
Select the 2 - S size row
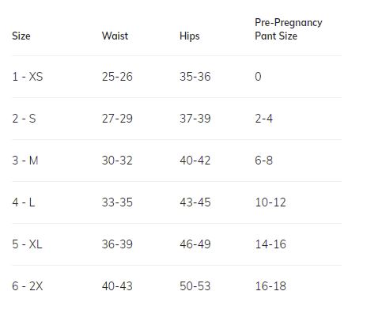click(x=177, y=119)
